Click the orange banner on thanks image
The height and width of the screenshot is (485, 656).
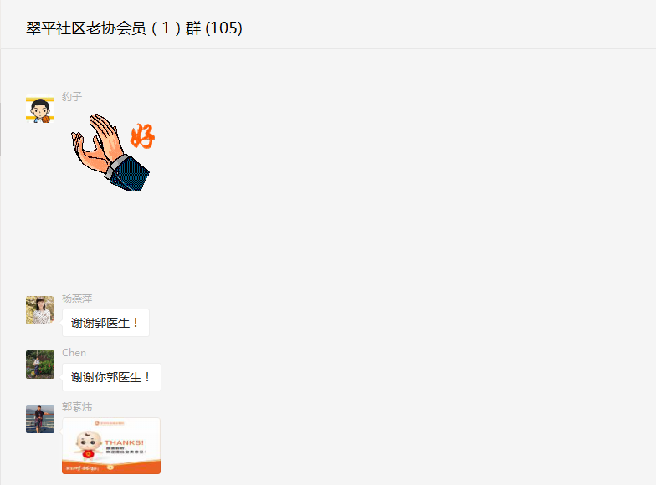111,467
